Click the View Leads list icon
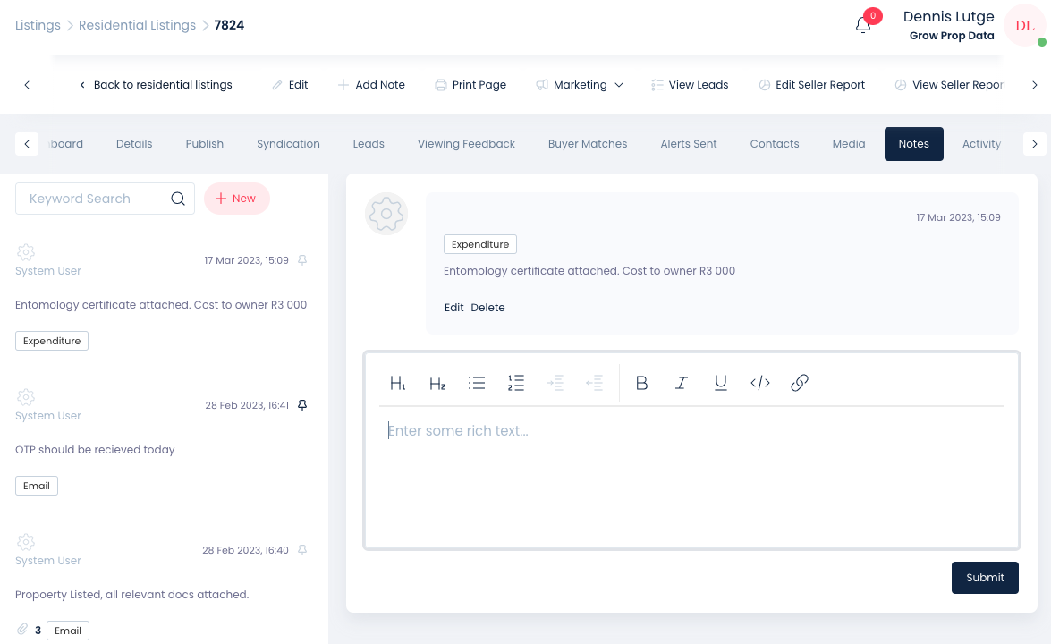Screen dimensions: 1051x644 point(657,85)
